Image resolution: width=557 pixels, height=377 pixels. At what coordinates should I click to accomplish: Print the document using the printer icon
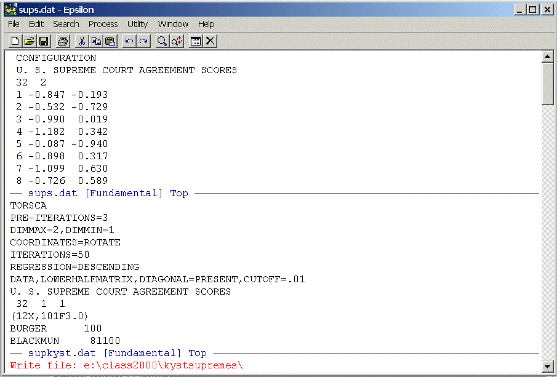(x=62, y=41)
